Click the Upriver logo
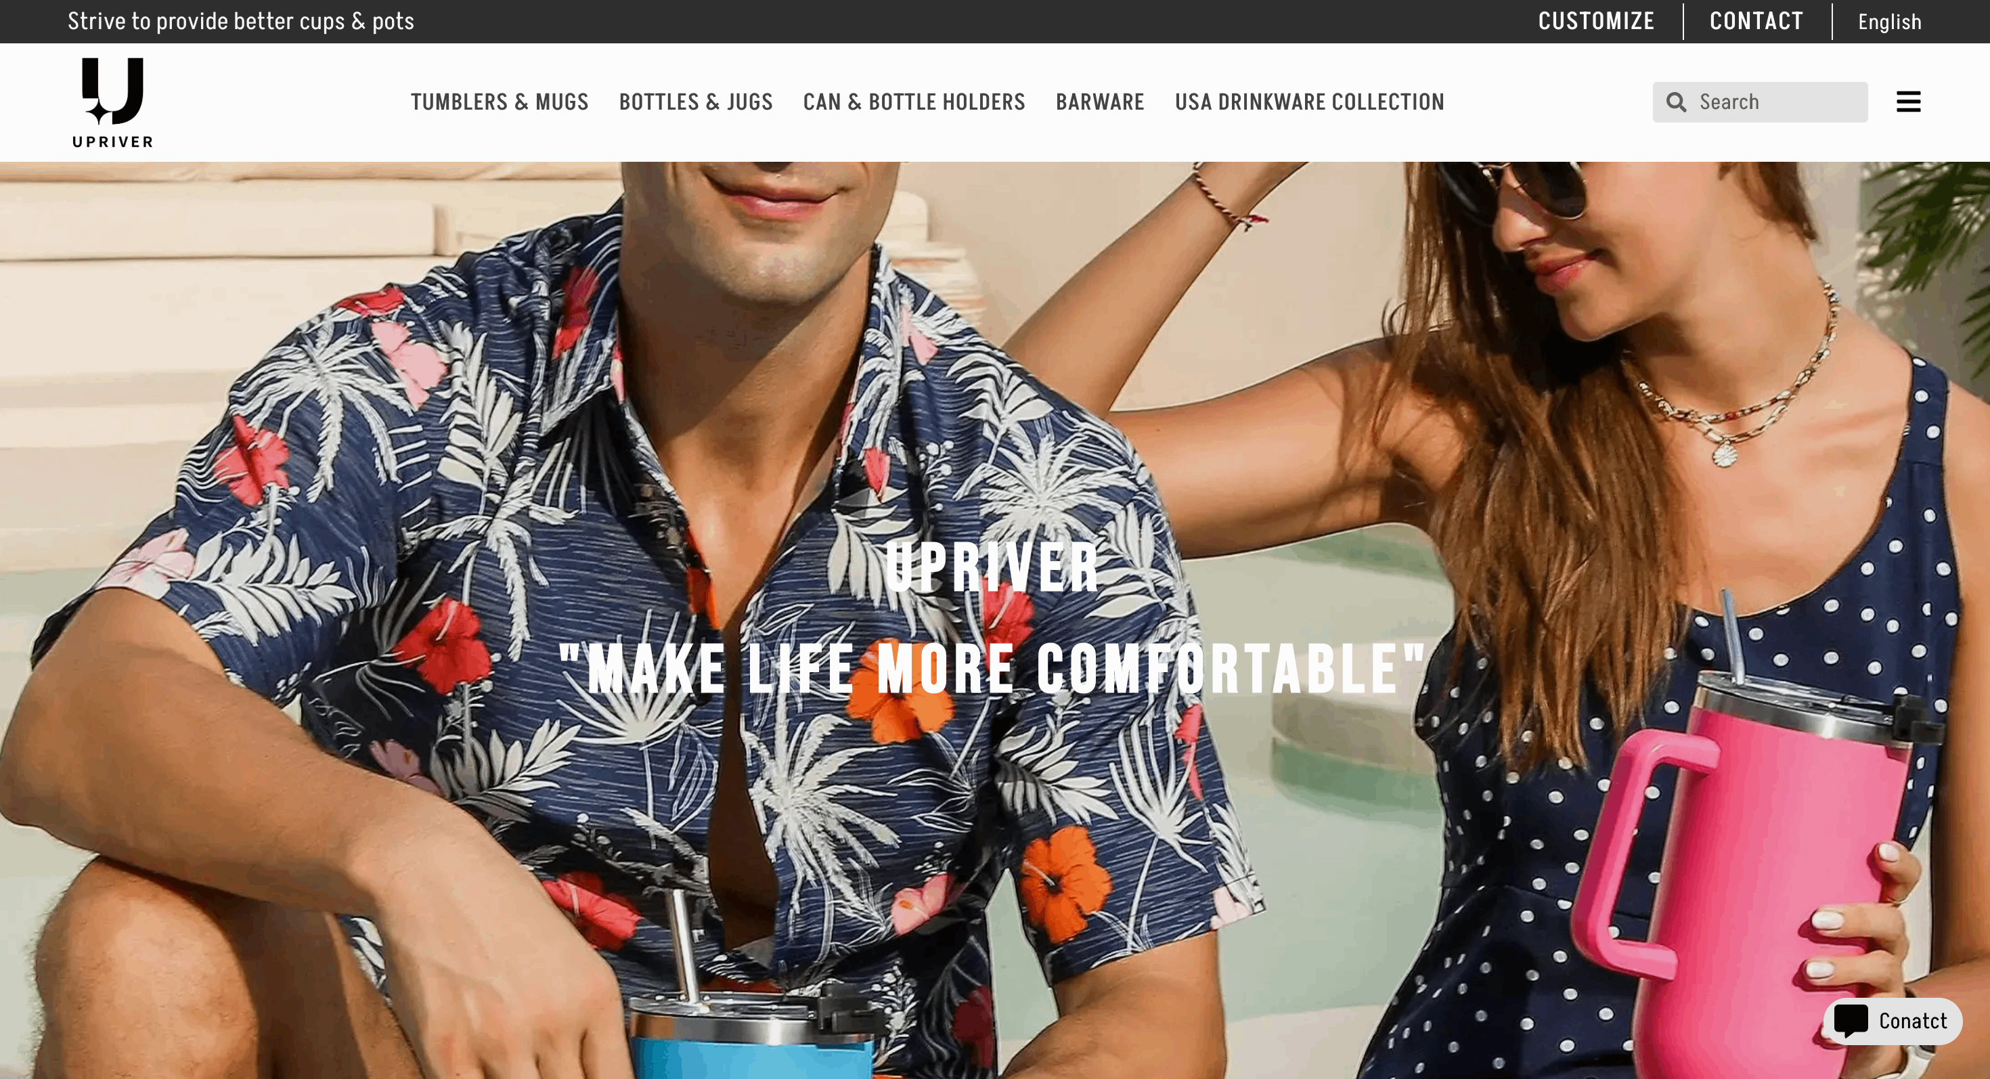 click(x=113, y=102)
